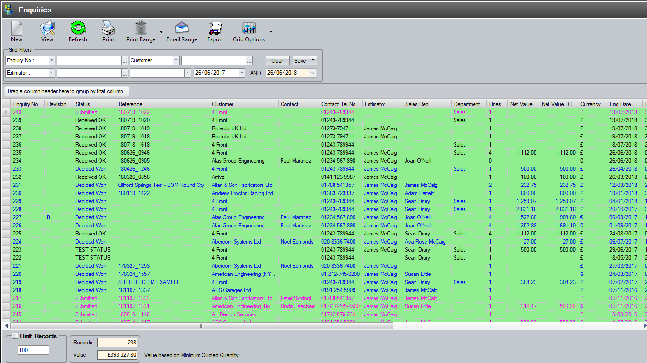Click the Limit Records number field

click(x=33, y=350)
